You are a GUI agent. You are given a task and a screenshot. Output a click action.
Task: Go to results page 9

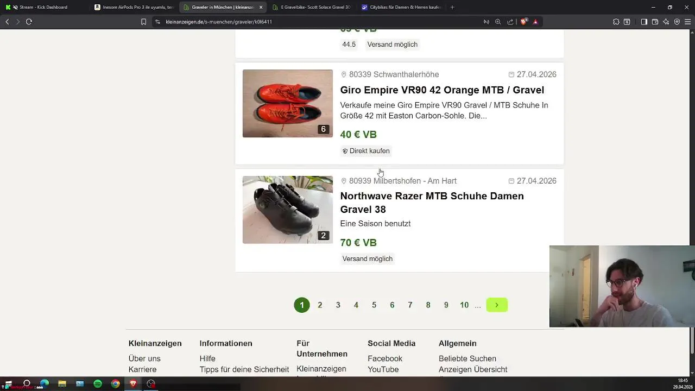point(446,305)
